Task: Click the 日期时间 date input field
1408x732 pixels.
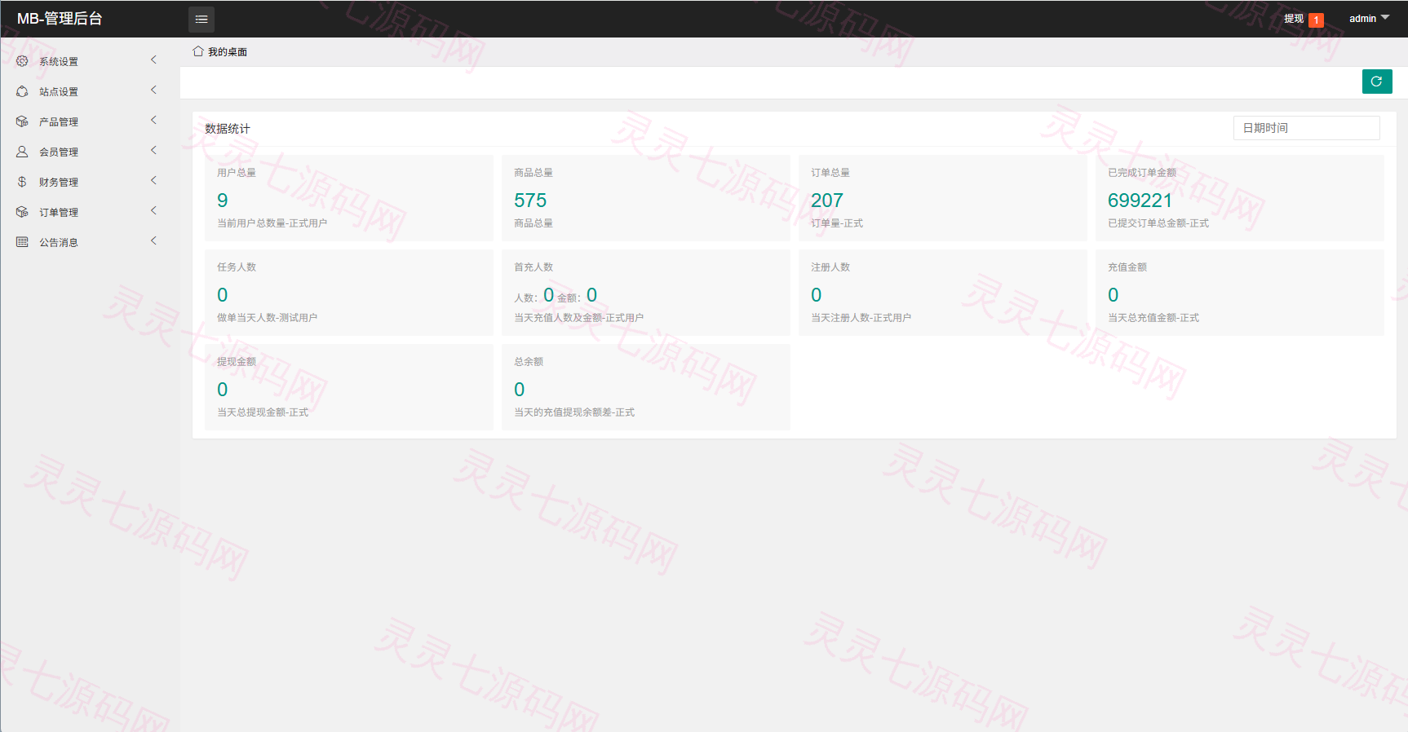Action: click(1306, 128)
